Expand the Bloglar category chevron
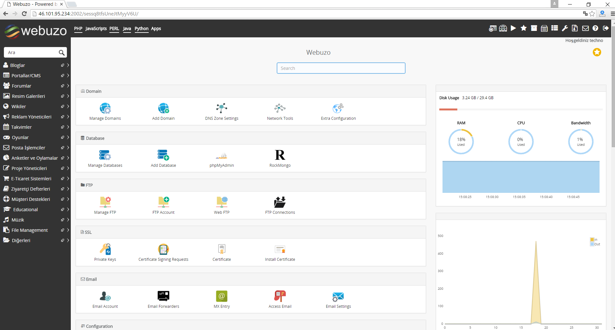615x330 pixels. (68, 65)
